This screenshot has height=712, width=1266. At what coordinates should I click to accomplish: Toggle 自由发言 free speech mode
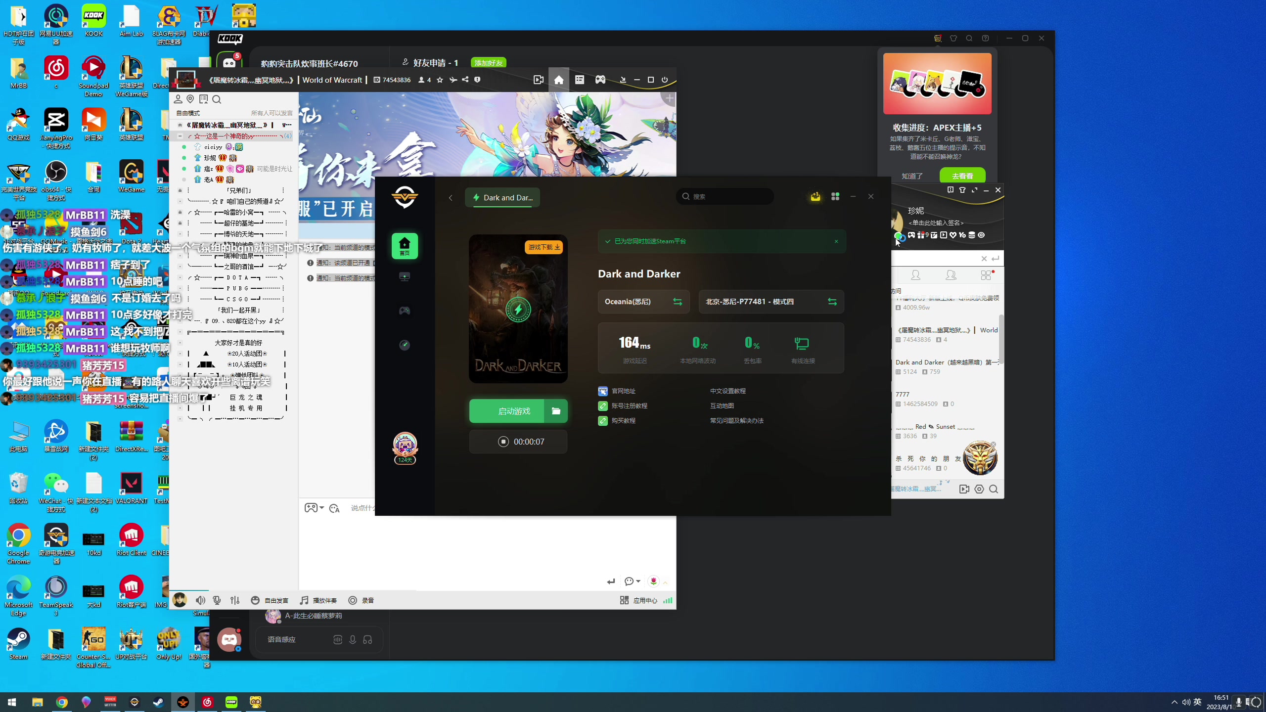point(270,600)
